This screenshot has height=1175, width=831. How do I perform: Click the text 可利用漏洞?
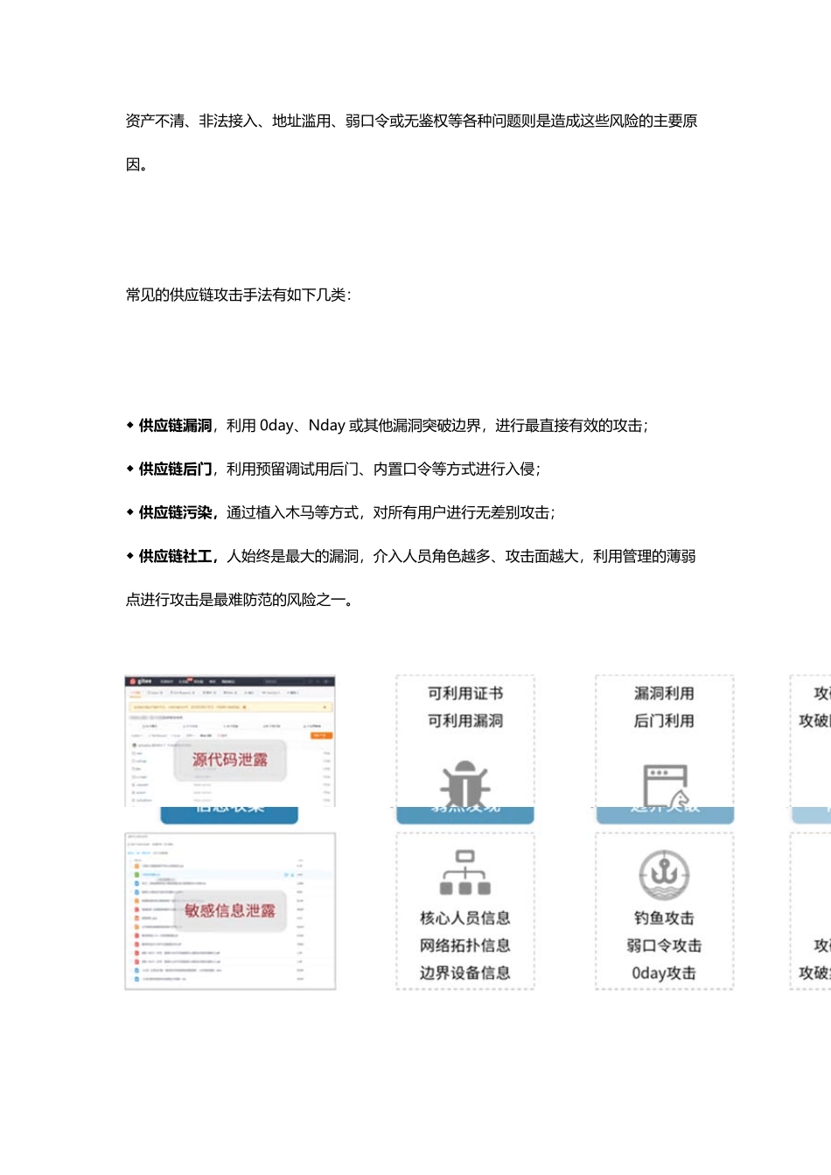(x=465, y=720)
